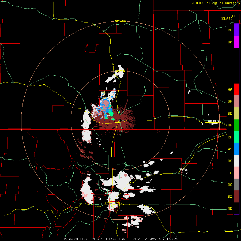Viewport: 241px width, 241px height.
Task: Click the 'HA' legend label
Action: pos(230,89)
